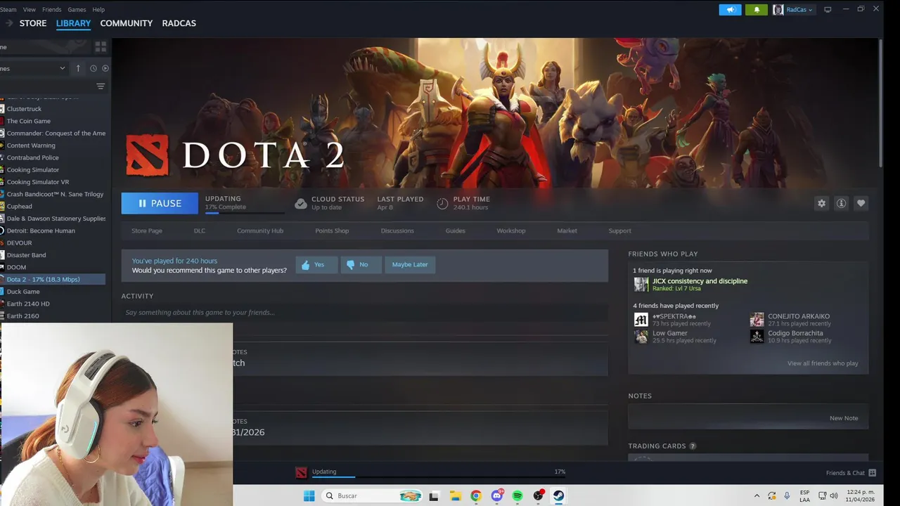Viewport: 900px width, 506px height.
Task: Open File Explorer from the taskbar
Action: pyautogui.click(x=456, y=496)
